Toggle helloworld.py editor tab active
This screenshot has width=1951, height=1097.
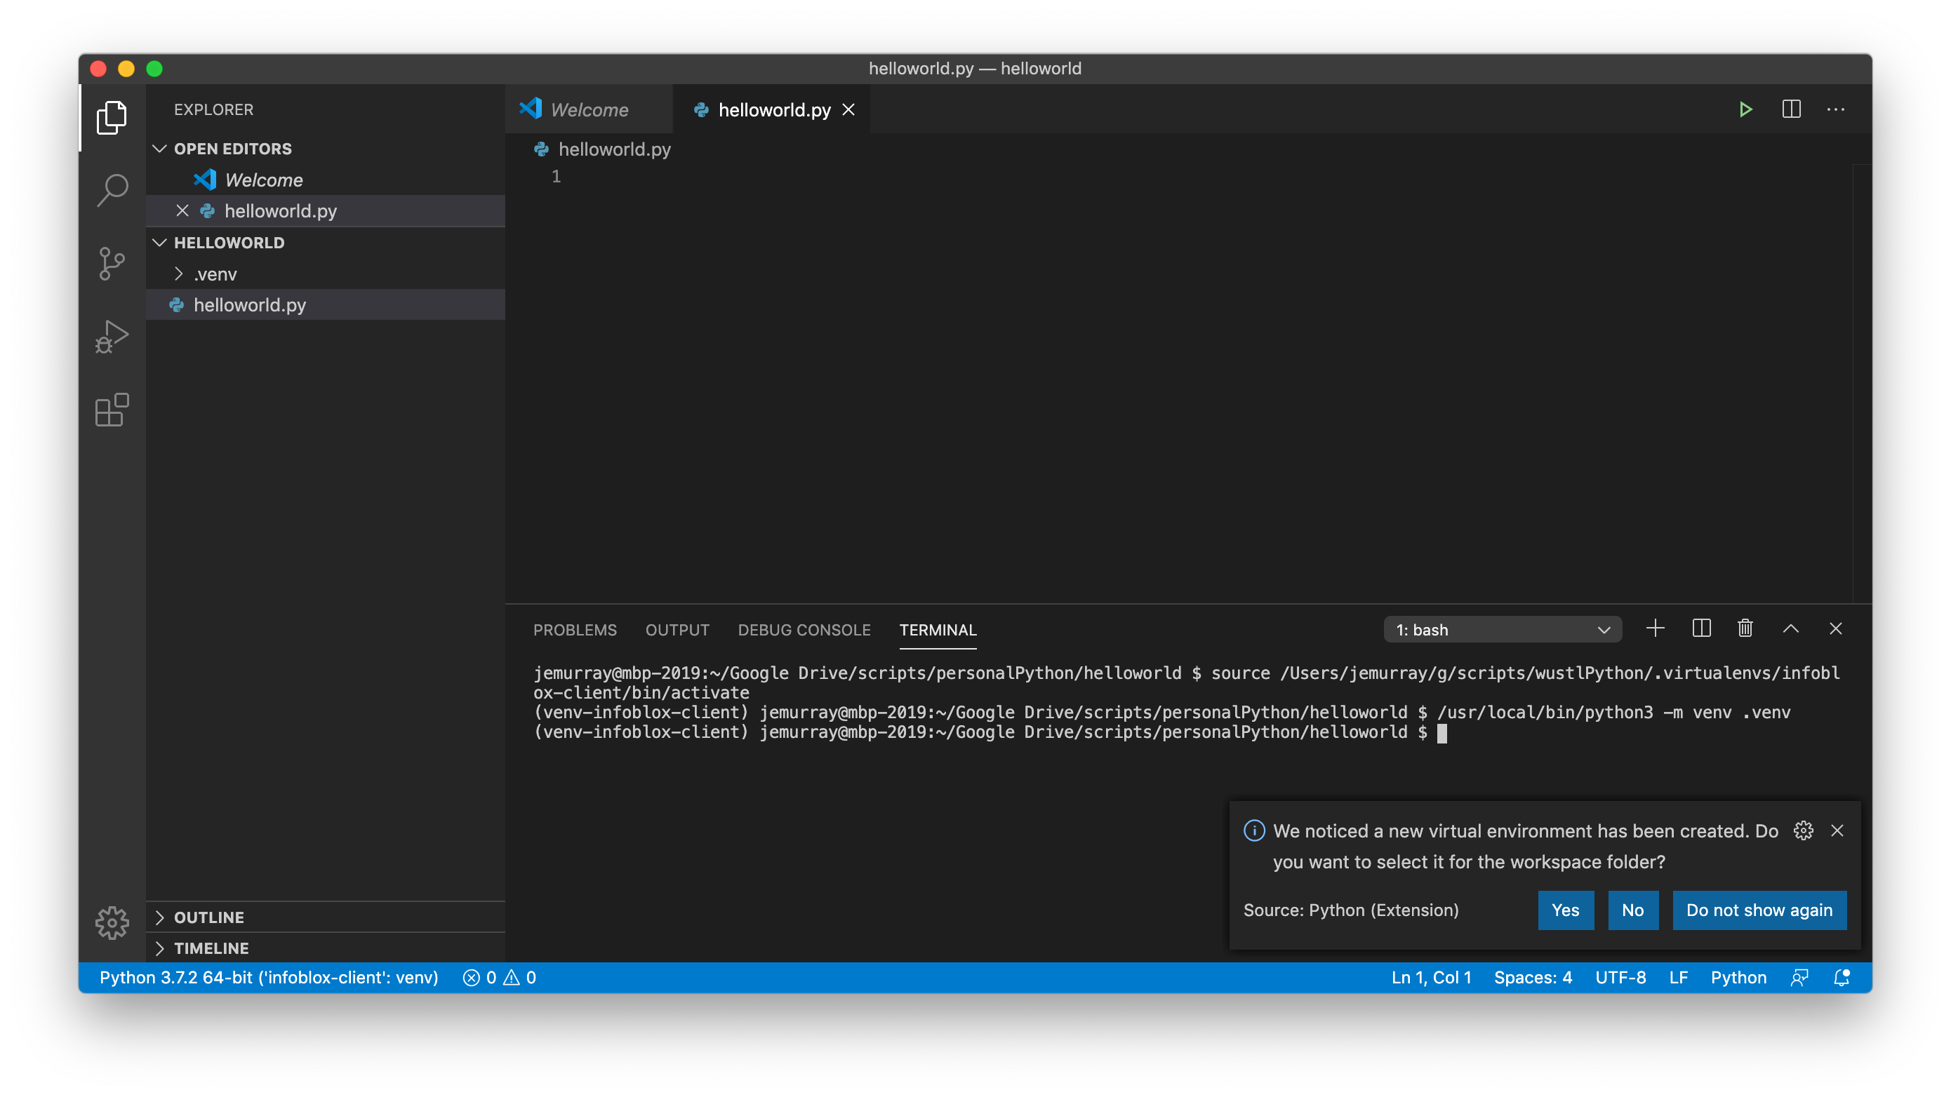point(773,110)
